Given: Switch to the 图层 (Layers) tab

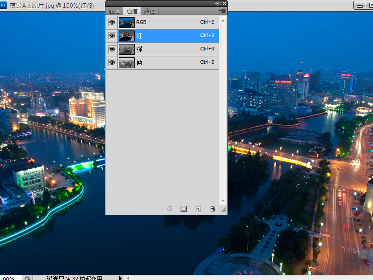Looking at the screenshot, I should click(114, 11).
